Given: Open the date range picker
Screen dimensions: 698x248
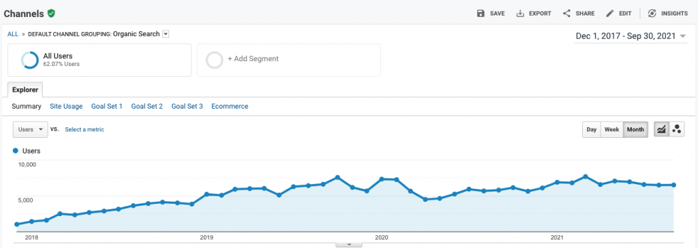Looking at the screenshot, I should (x=631, y=37).
